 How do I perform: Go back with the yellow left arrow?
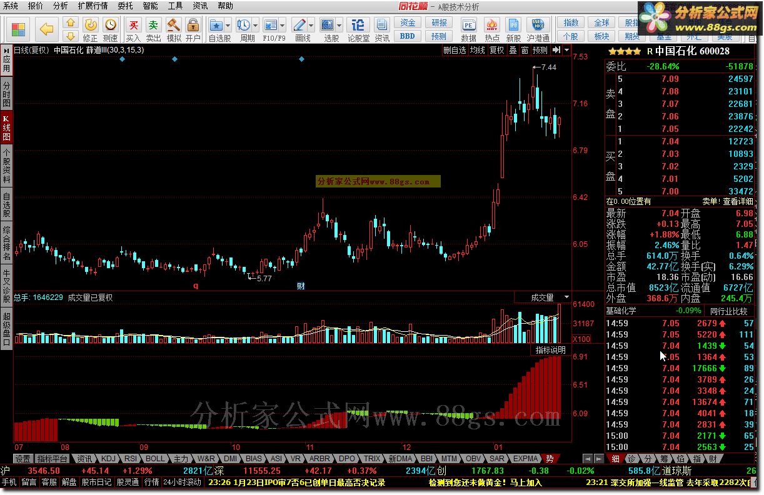pyautogui.click(x=46, y=29)
